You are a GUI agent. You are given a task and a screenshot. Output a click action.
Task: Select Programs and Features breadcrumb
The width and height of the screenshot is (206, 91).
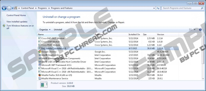[62, 8]
